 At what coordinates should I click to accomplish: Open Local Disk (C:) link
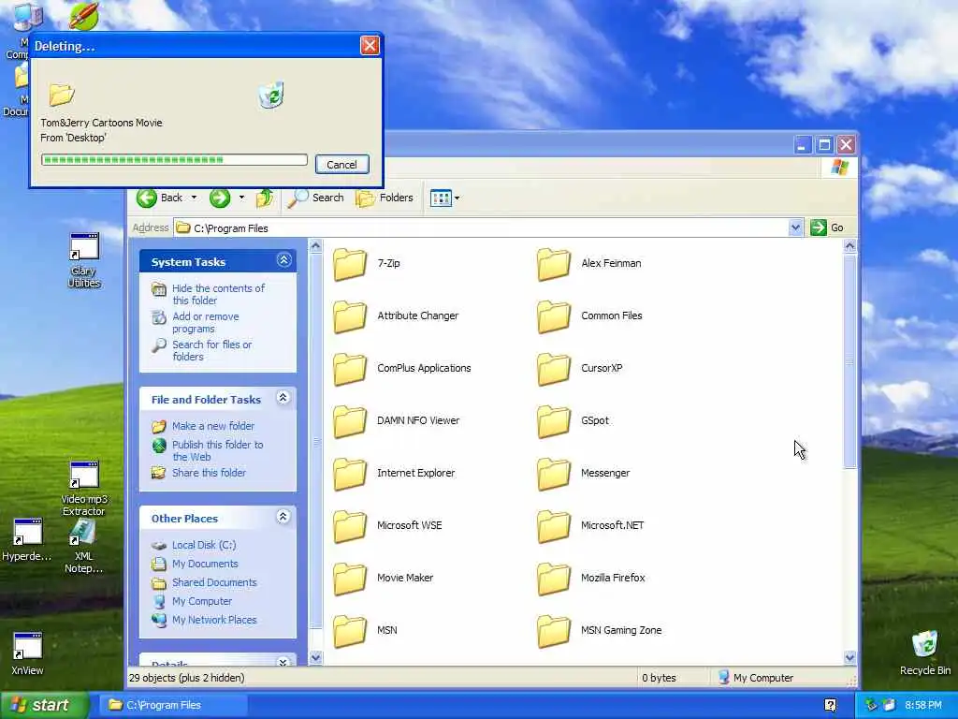(x=203, y=545)
